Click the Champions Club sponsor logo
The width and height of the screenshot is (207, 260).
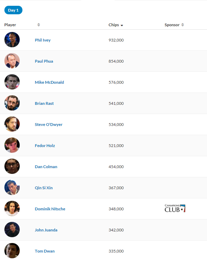(x=175, y=208)
